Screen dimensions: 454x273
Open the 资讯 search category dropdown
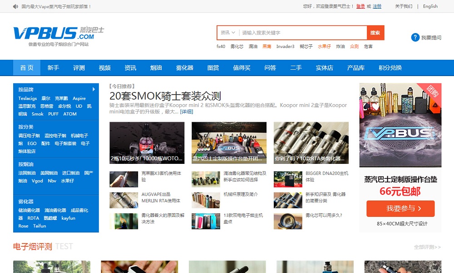228,33
